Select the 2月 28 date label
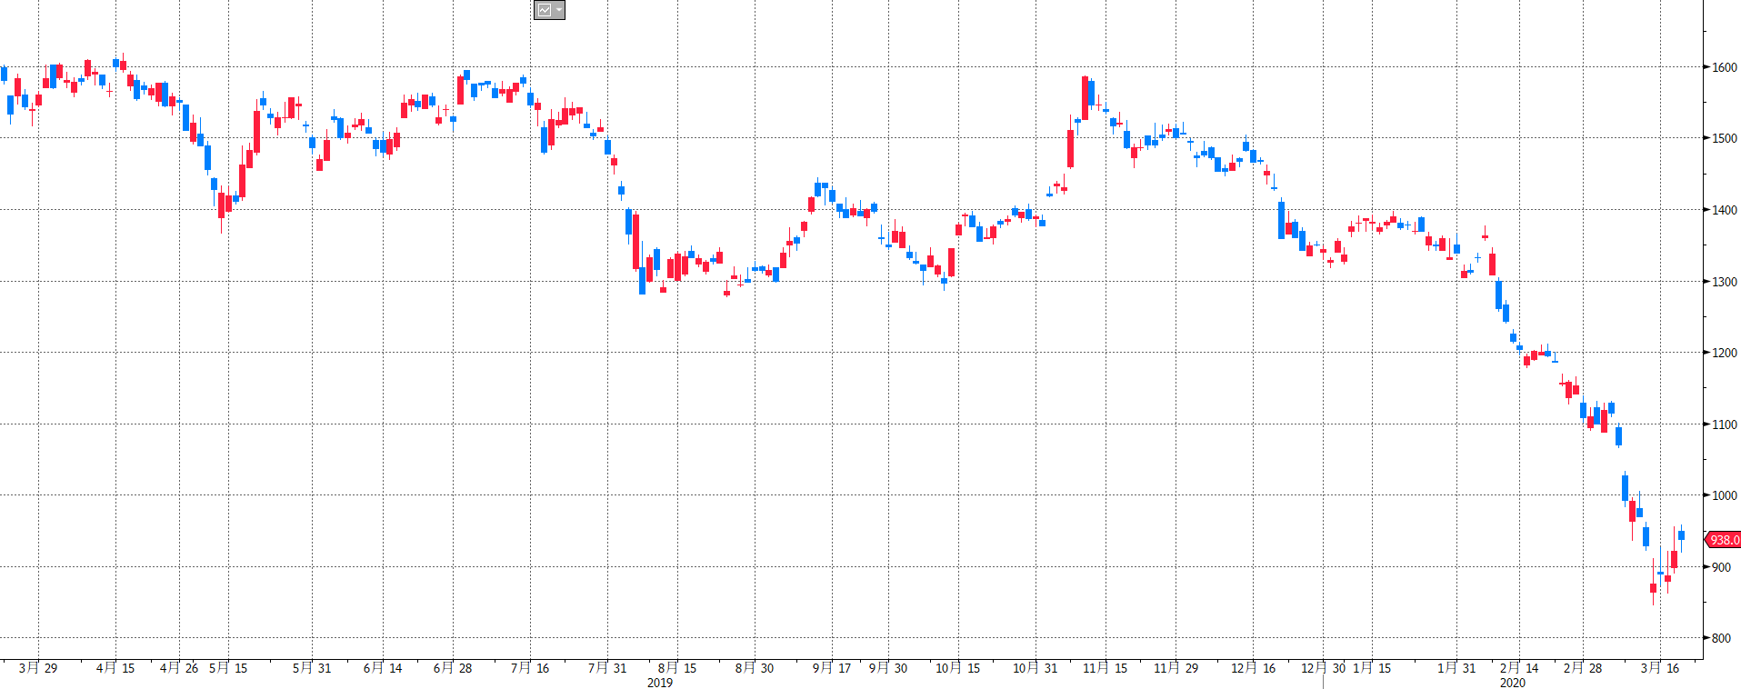1741x689 pixels. [x=1583, y=668]
